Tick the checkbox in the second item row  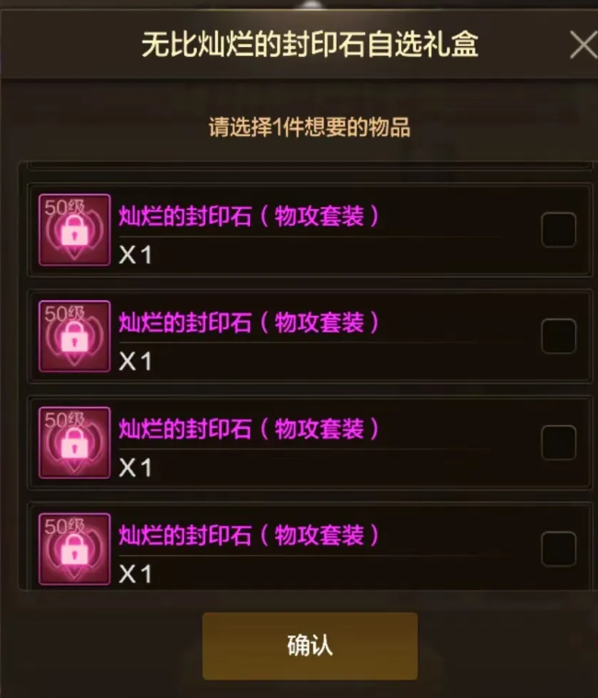(x=558, y=336)
